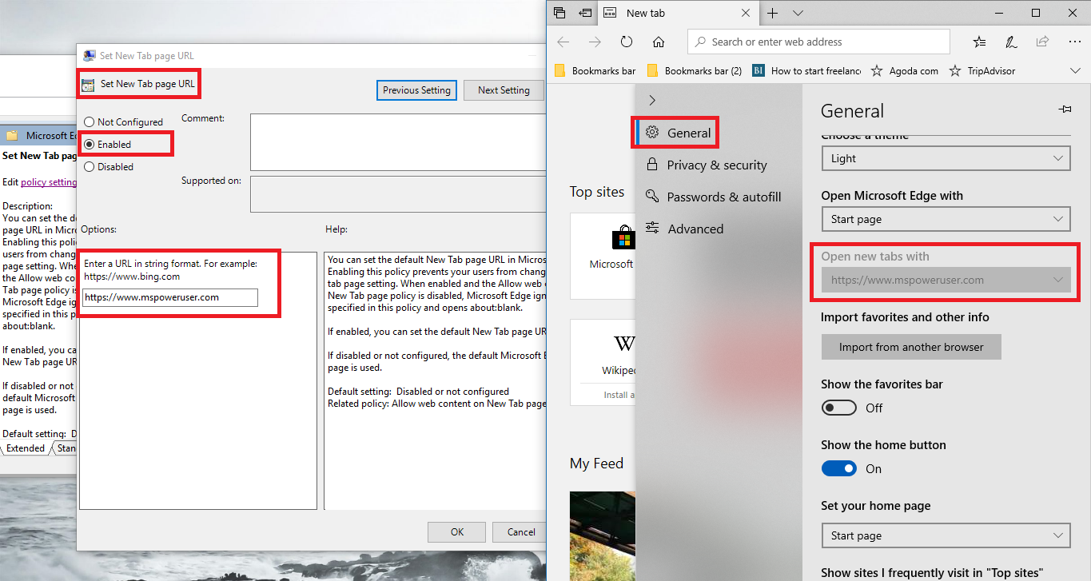Open theme dropdown showing Light
Viewport: 1091px width, 581px height.
946,158
